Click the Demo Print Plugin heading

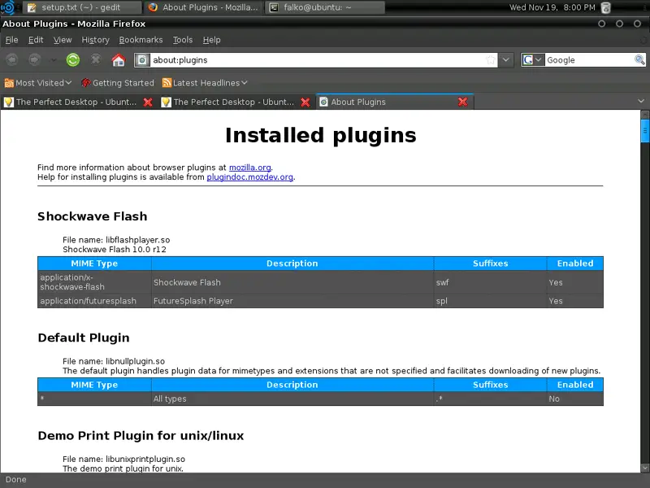[x=141, y=436]
